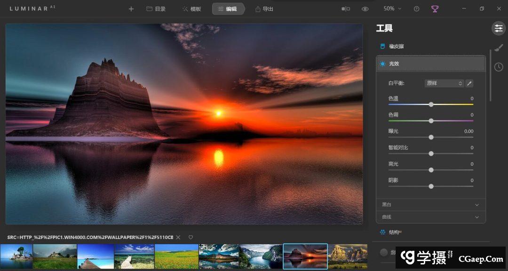This screenshot has width=508, height=271.
Task: Pick white balance with the eyedropper tool
Action: coord(469,83)
